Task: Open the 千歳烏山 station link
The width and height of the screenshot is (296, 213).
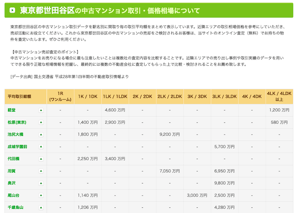Action: (16, 207)
